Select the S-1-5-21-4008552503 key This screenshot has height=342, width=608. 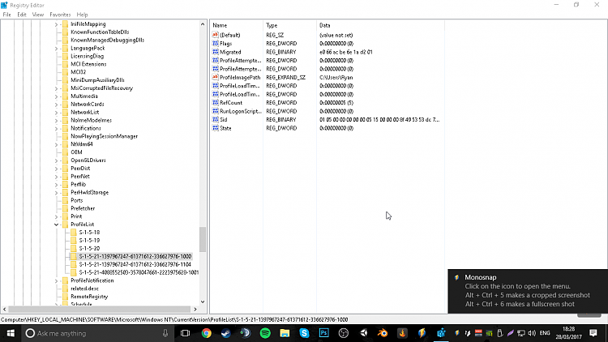[139, 272]
